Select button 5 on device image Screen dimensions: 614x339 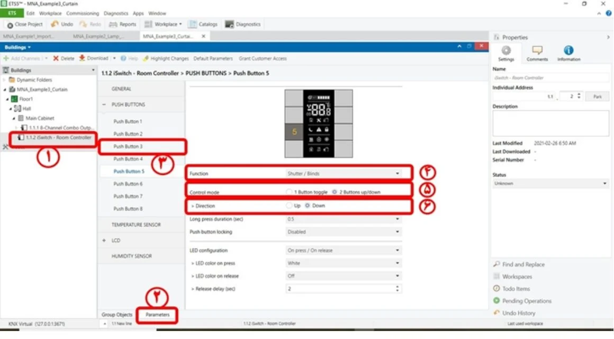coord(294,132)
